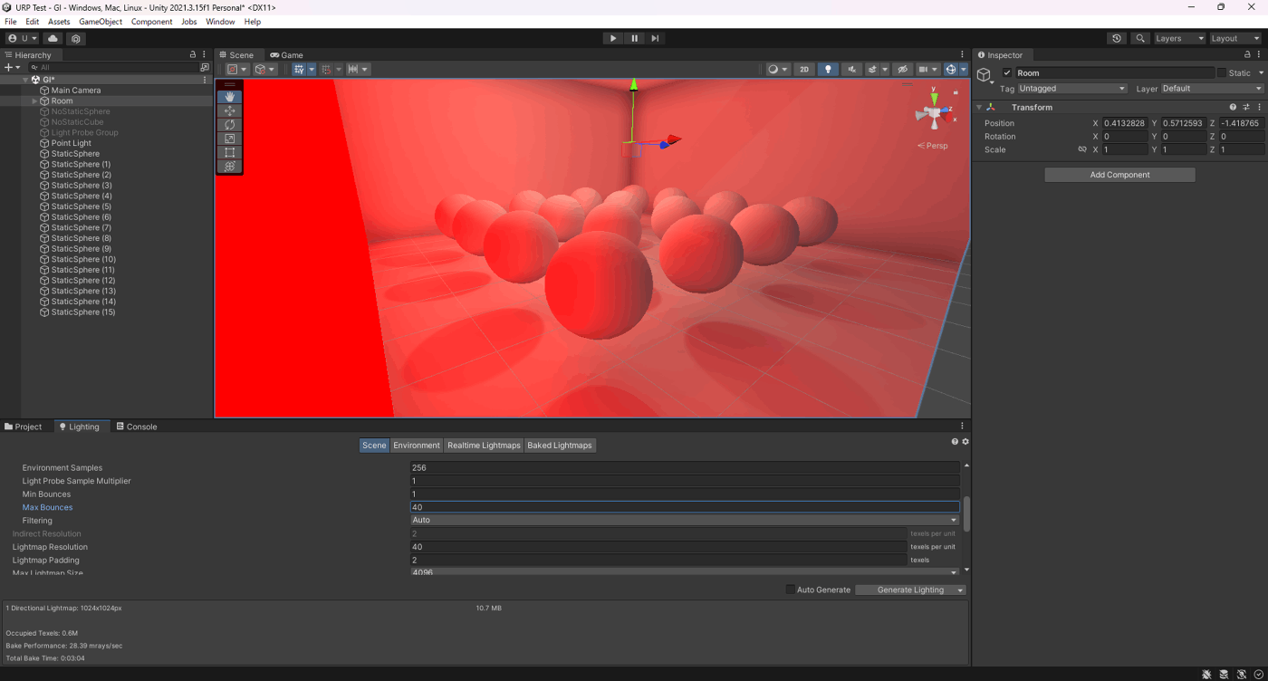Expand the Room object in Hierarchy
The width and height of the screenshot is (1268, 681).
pos(34,101)
